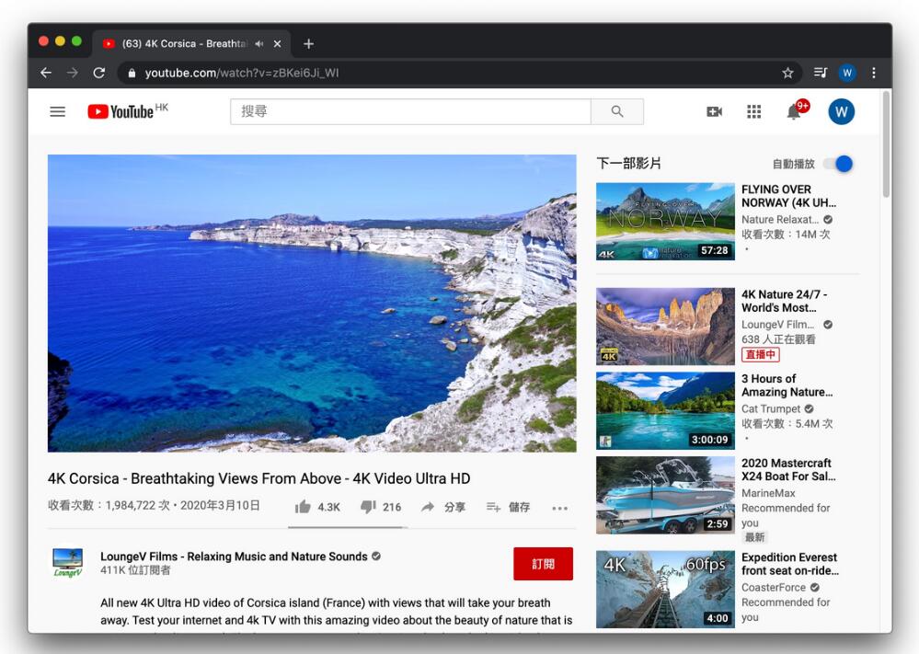The image size is (919, 654).
Task: Play the FLYING OVER NORWAY thumbnail
Action: tap(664, 221)
